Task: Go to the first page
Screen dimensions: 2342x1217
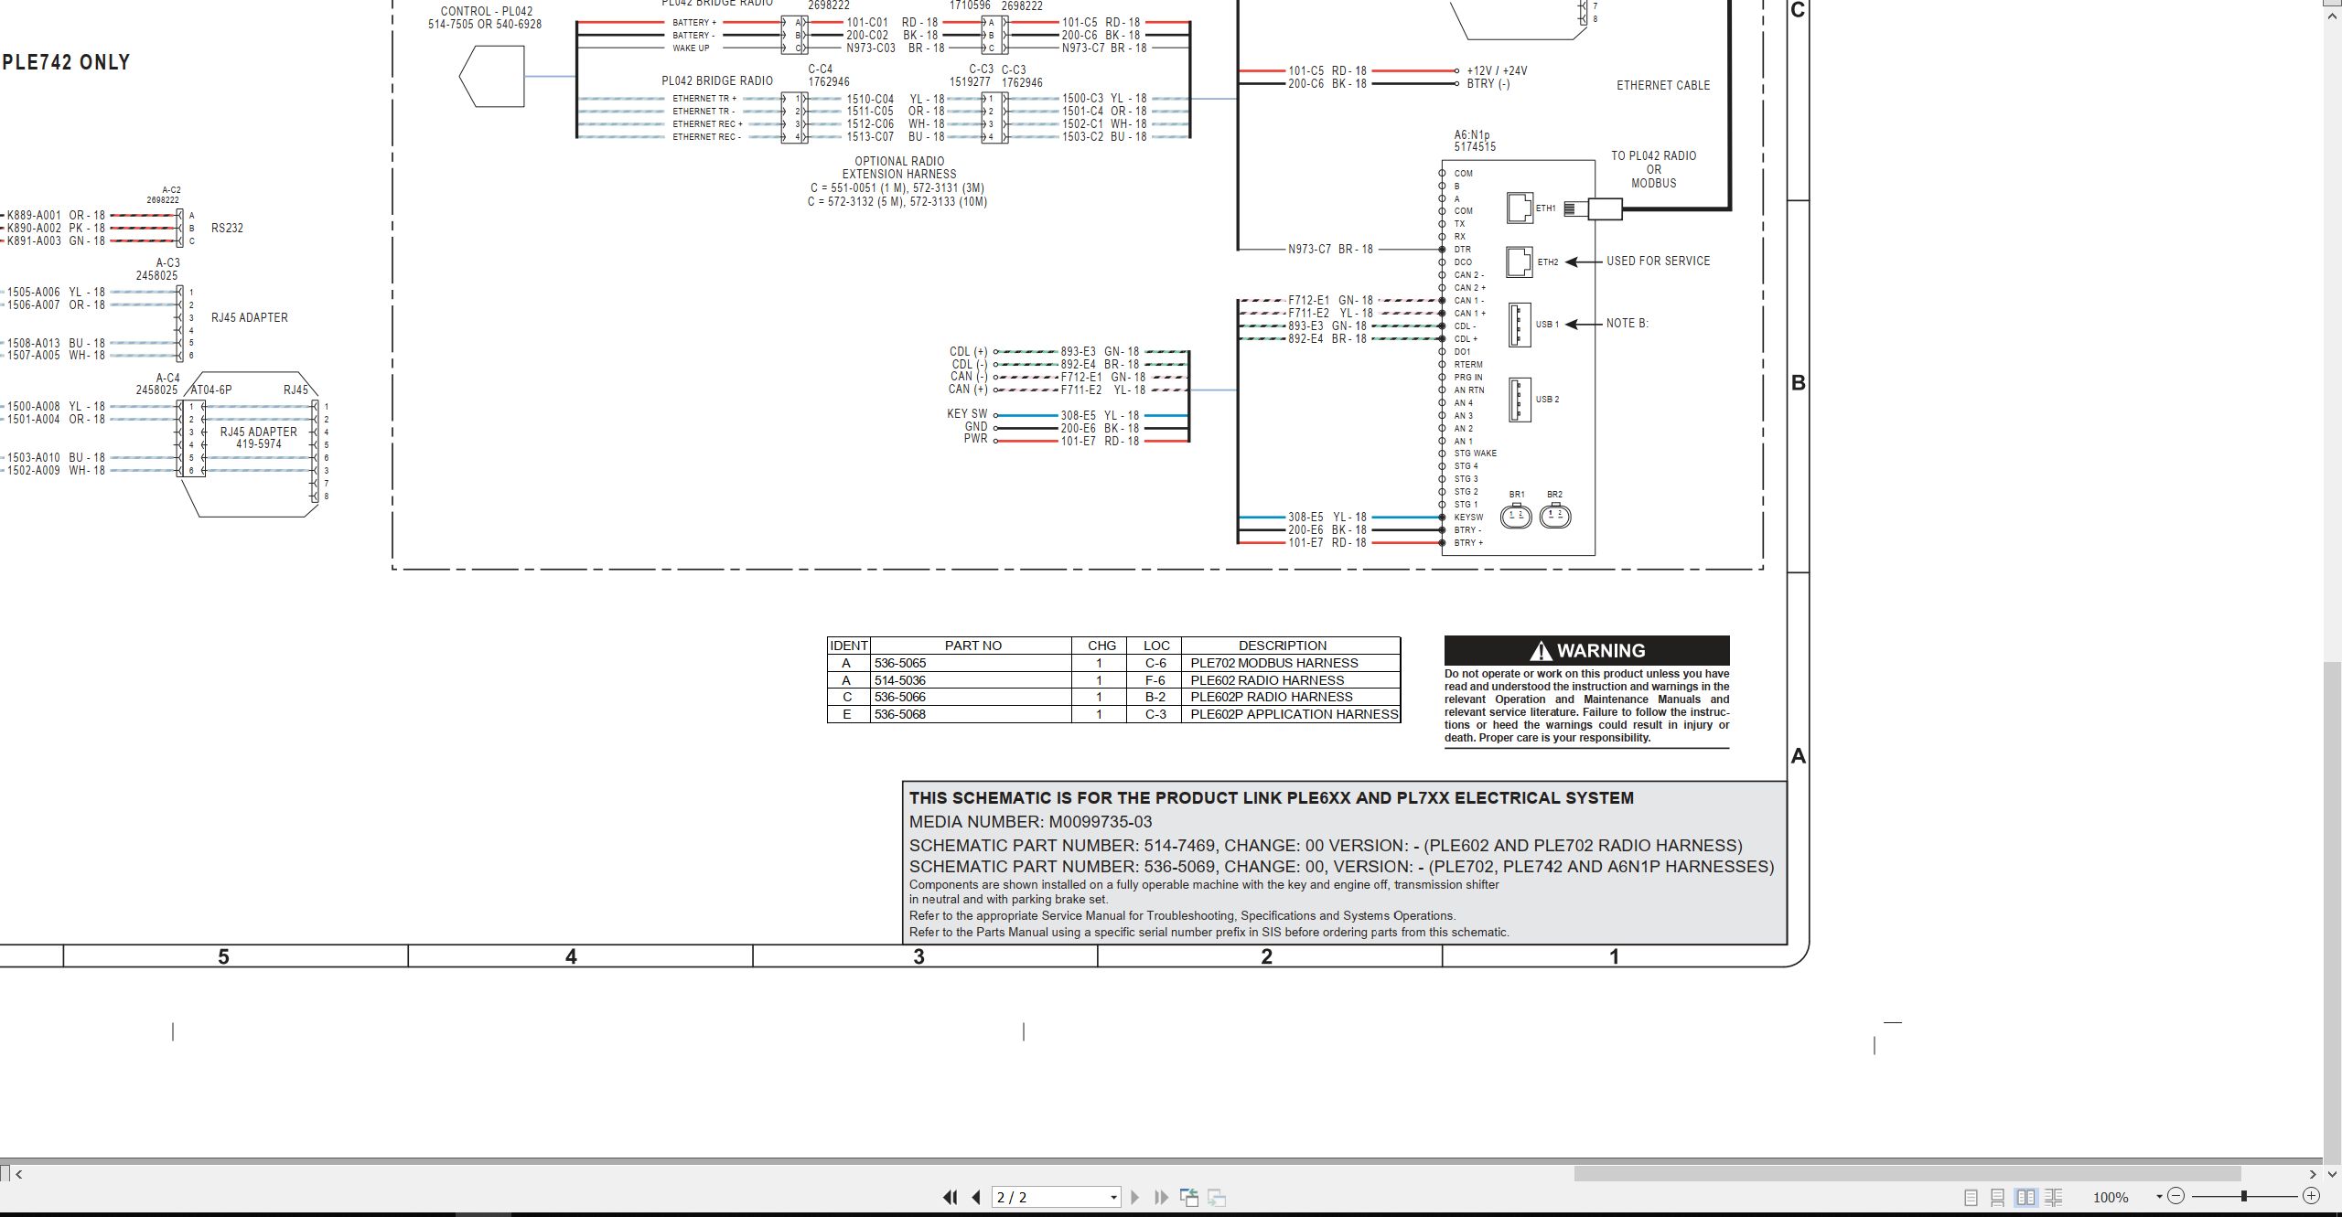Action: [x=951, y=1197]
